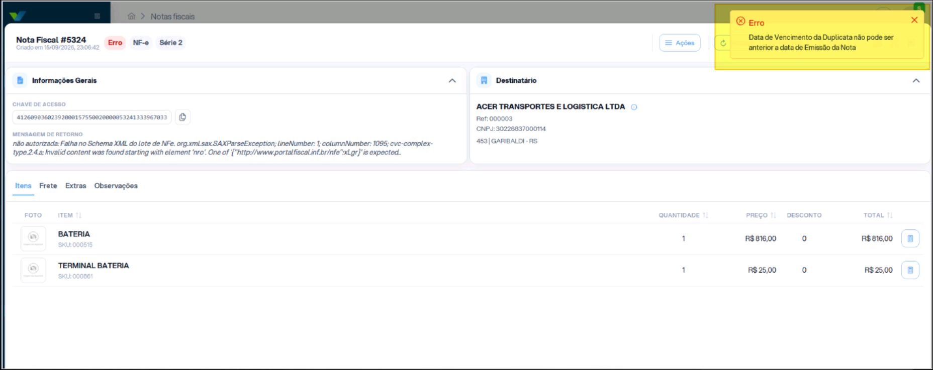Open the Ações button menu

[680, 43]
